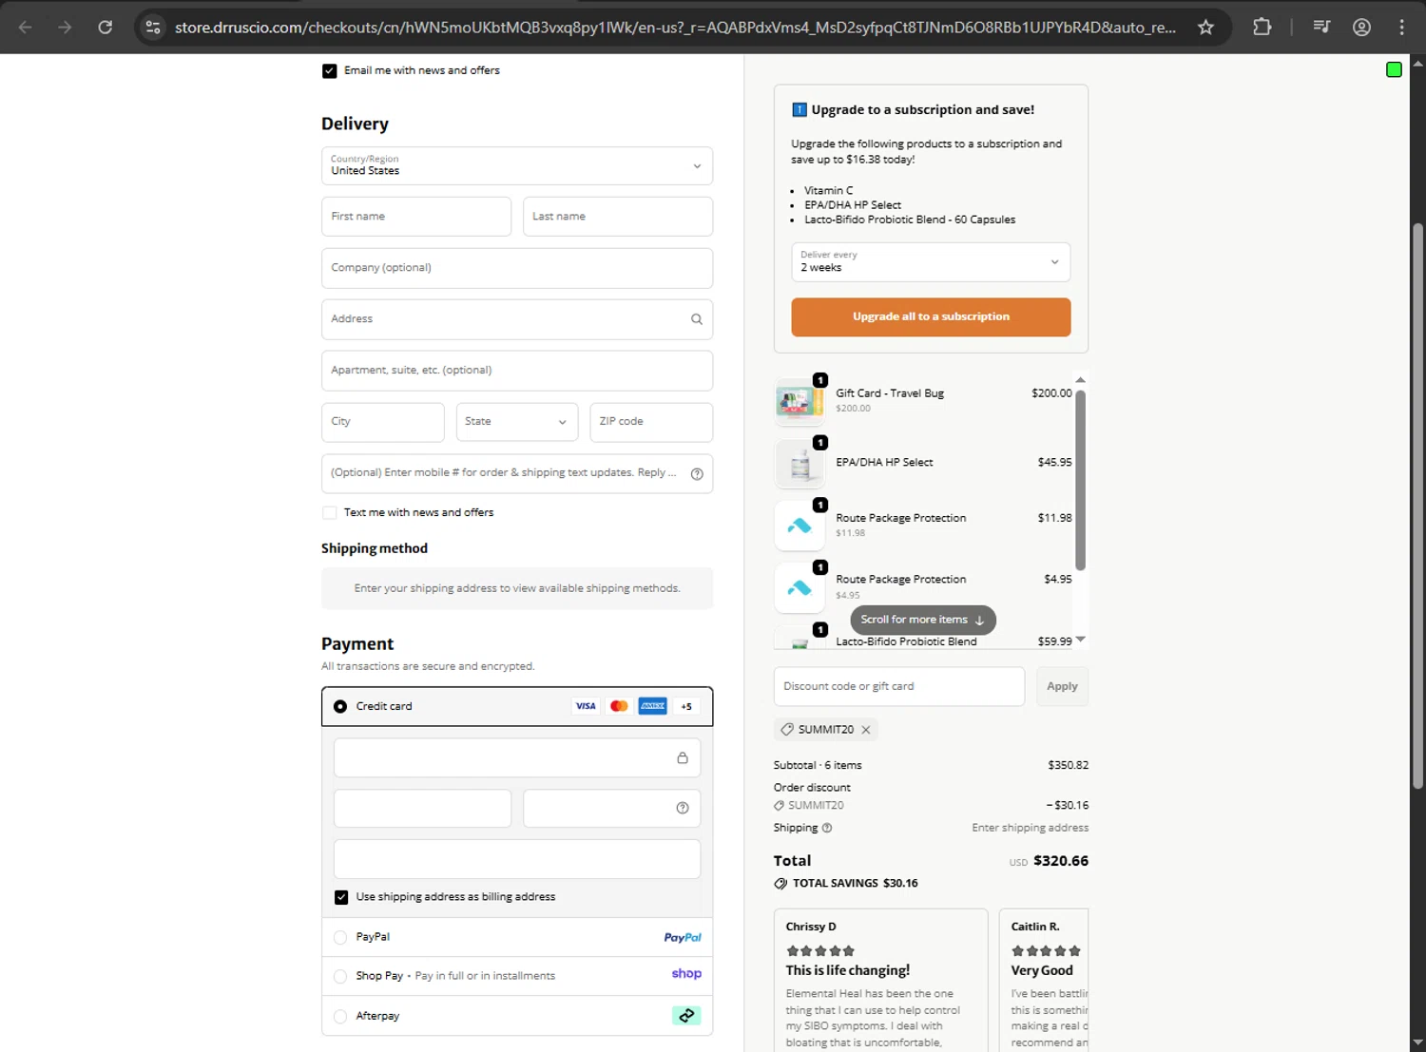Viewport: 1426px width, 1052px height.
Task: Click the mobile number text updates field
Action: pyautogui.click(x=517, y=473)
